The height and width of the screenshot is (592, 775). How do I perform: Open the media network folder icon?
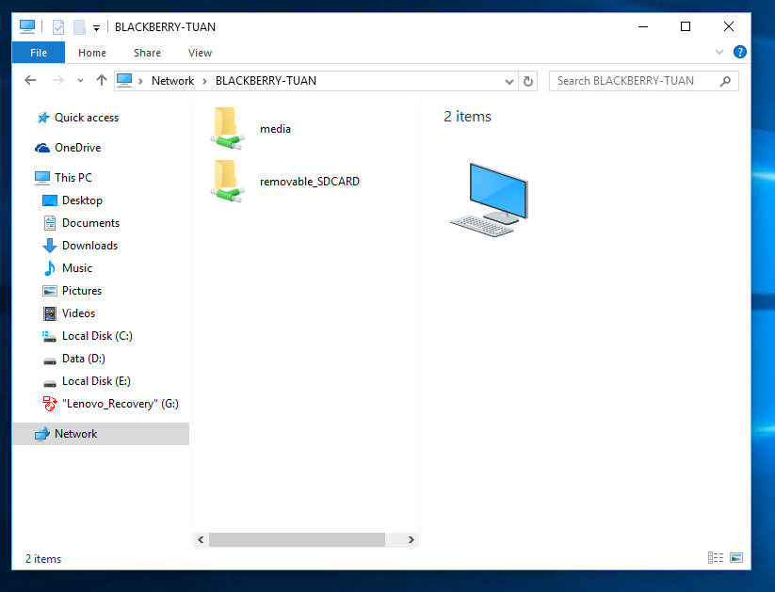[x=226, y=129]
